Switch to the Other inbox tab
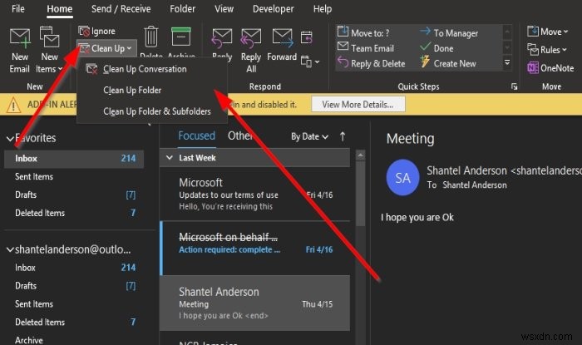Screen dimensions: 582x345 click(239, 136)
